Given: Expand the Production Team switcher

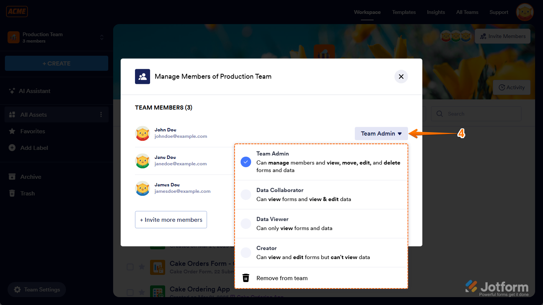Looking at the screenshot, I should point(101,37).
